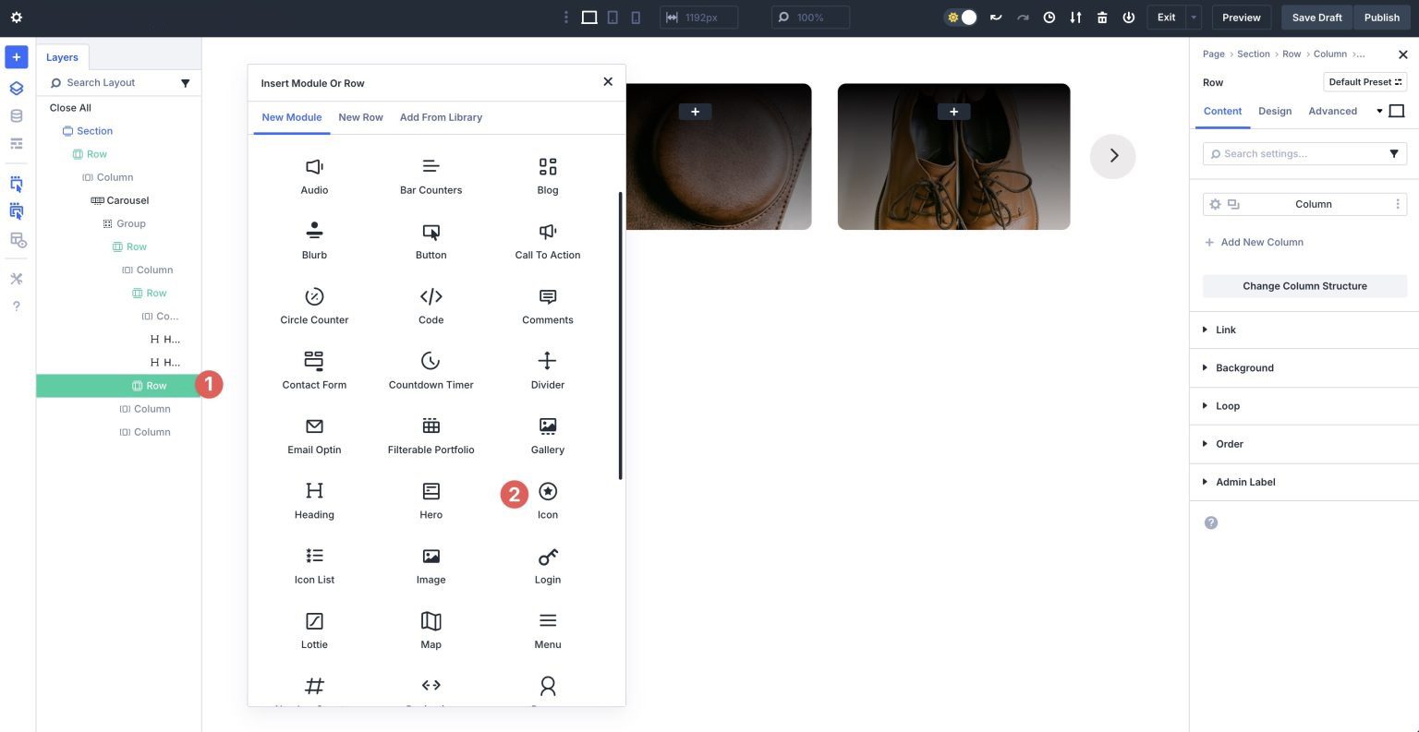The height and width of the screenshot is (732, 1419).
Task: Move the page to trash
Action: [1102, 17]
